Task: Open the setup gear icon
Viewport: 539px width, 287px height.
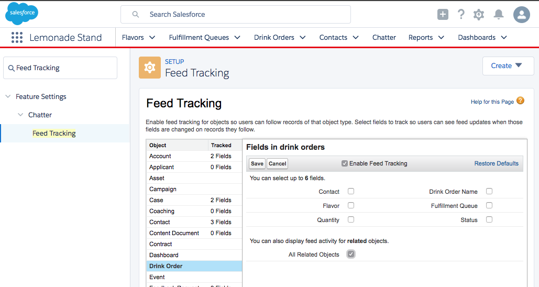Action: (479, 15)
